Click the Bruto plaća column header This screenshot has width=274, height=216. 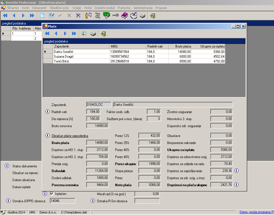[180, 46]
